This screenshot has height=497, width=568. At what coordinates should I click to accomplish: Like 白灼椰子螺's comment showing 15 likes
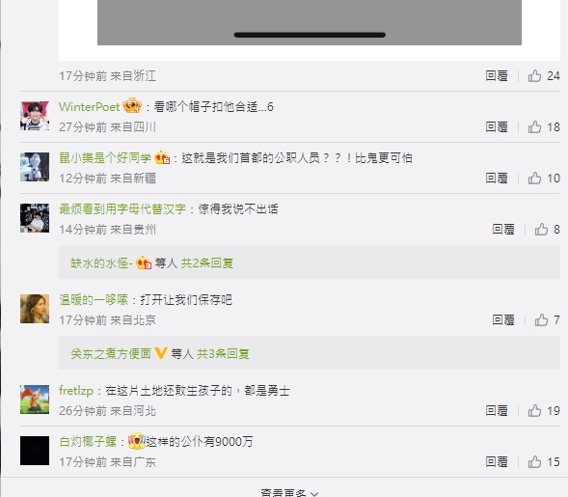pos(534,462)
